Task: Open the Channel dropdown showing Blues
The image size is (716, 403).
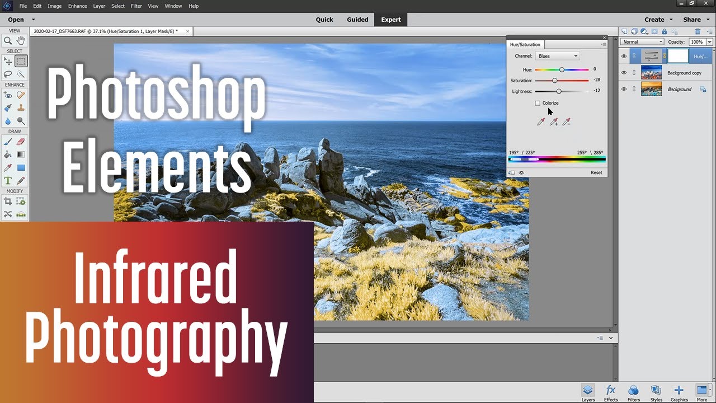Action: (557, 56)
